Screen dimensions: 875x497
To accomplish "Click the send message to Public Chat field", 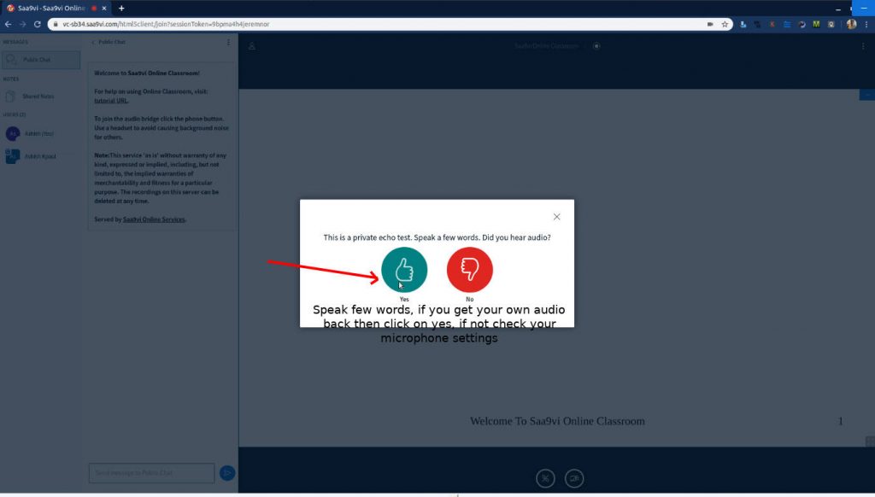I will 151,472.
